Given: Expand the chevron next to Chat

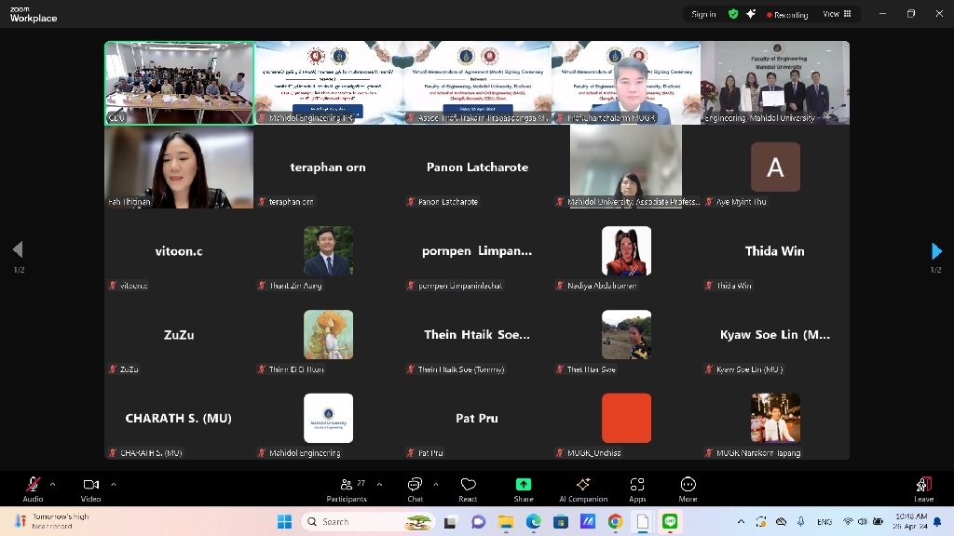Looking at the screenshot, I should pos(436,484).
